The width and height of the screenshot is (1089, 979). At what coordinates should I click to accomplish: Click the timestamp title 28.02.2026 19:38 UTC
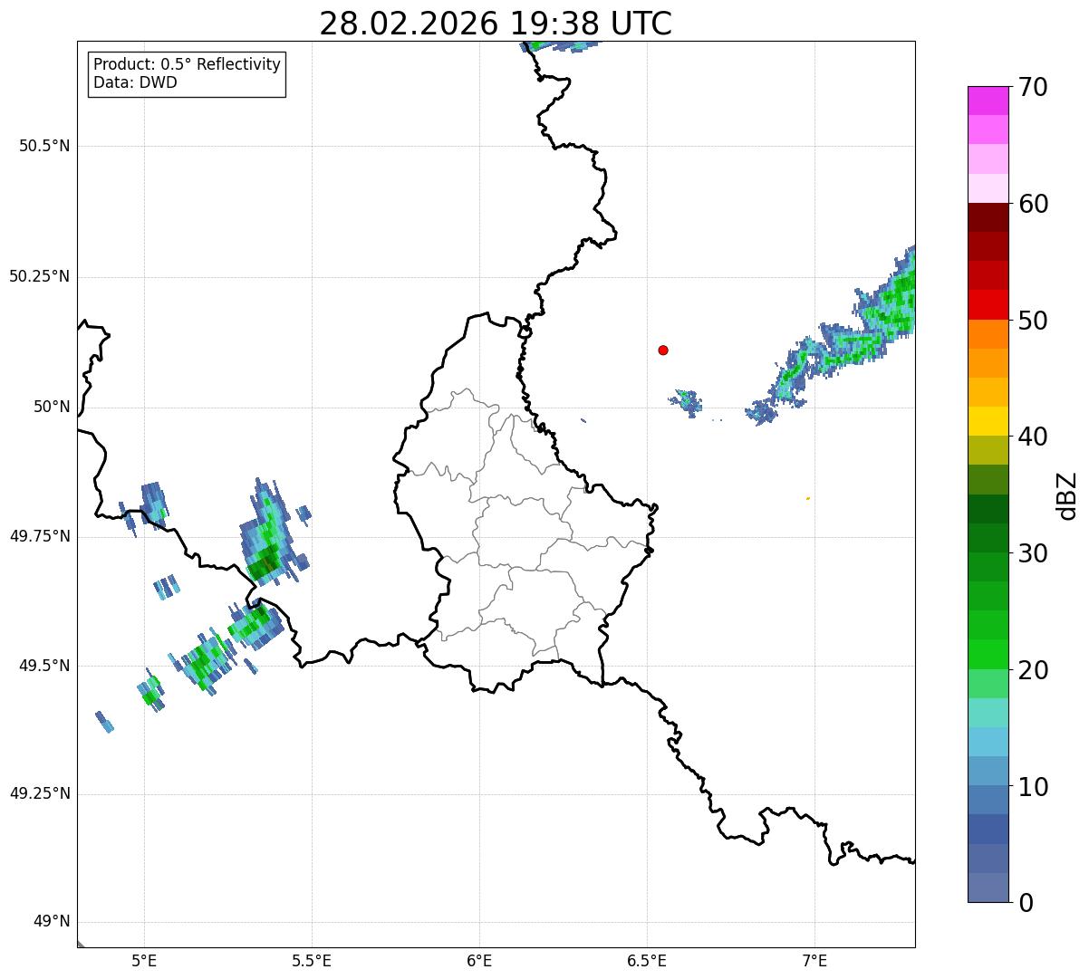[x=496, y=24]
